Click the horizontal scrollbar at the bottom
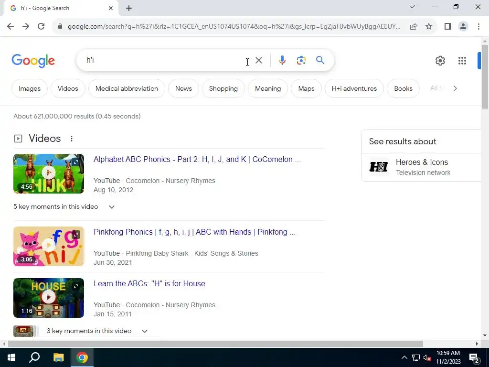Viewport: 489px width, 367px height. [x=215, y=344]
